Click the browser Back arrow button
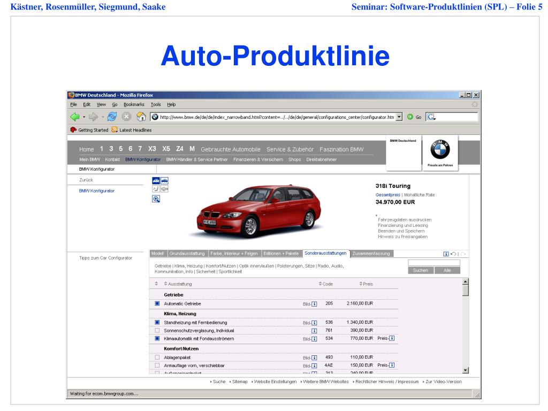This screenshot has height=411, width=548. pos(74,117)
